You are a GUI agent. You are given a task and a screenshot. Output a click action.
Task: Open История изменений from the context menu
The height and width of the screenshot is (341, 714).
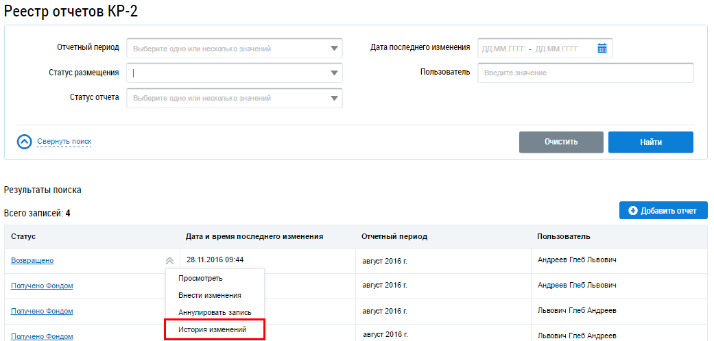[x=212, y=330]
